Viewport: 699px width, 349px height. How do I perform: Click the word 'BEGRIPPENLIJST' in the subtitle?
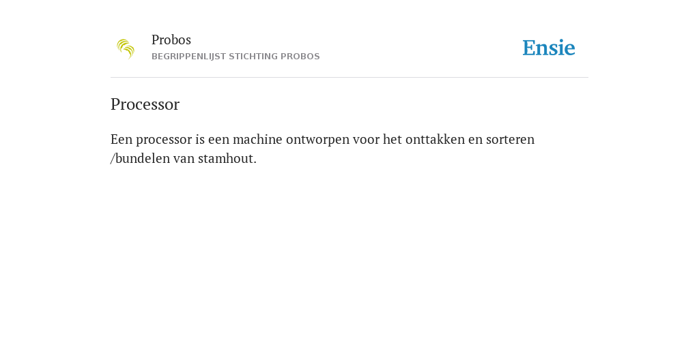tap(188, 57)
